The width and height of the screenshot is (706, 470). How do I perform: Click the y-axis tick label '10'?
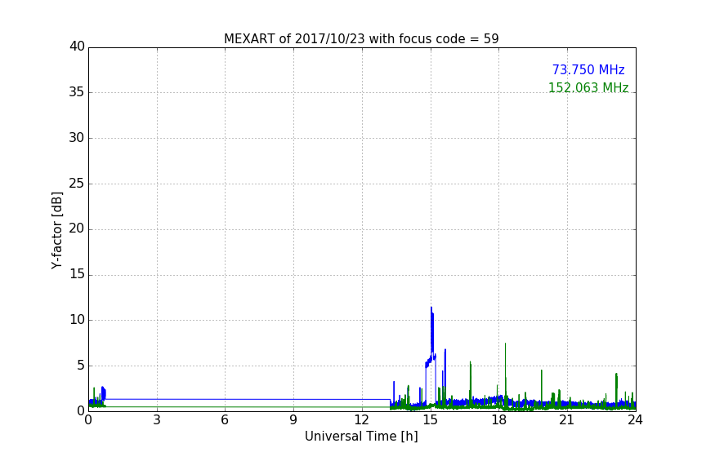tap(77, 320)
